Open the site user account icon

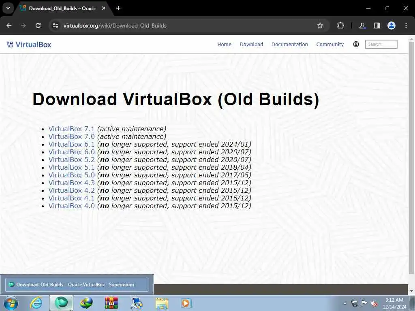pyautogui.click(x=356, y=44)
